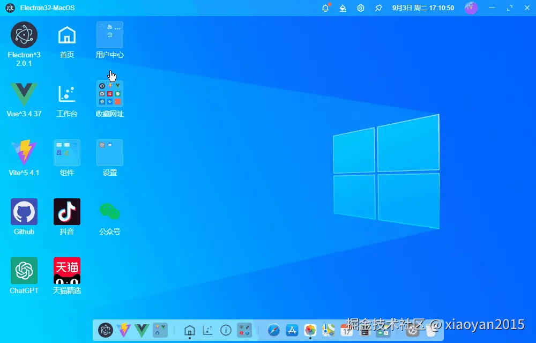
Task: Click the chart workbench icon in the dock
Action: [x=208, y=330]
